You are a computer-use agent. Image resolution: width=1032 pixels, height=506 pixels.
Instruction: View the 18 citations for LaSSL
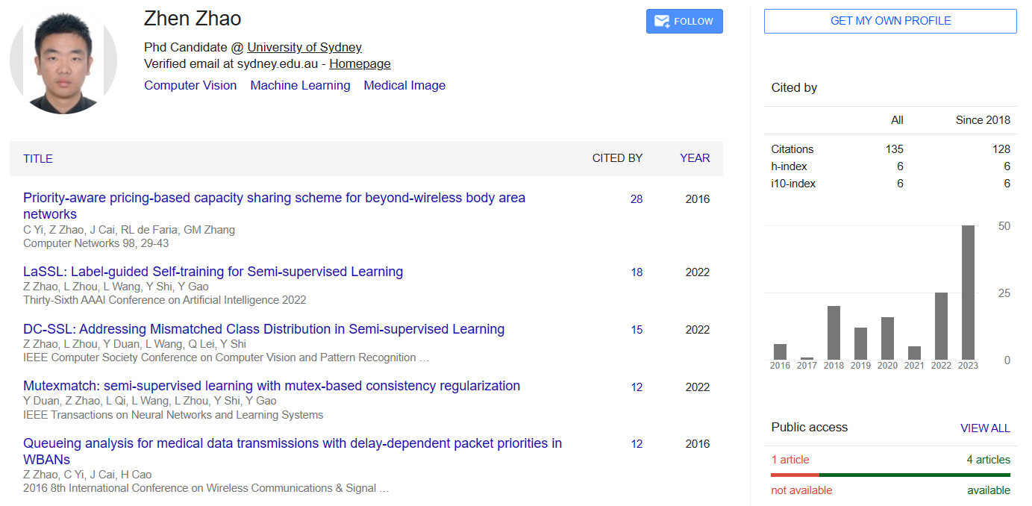pyautogui.click(x=637, y=272)
